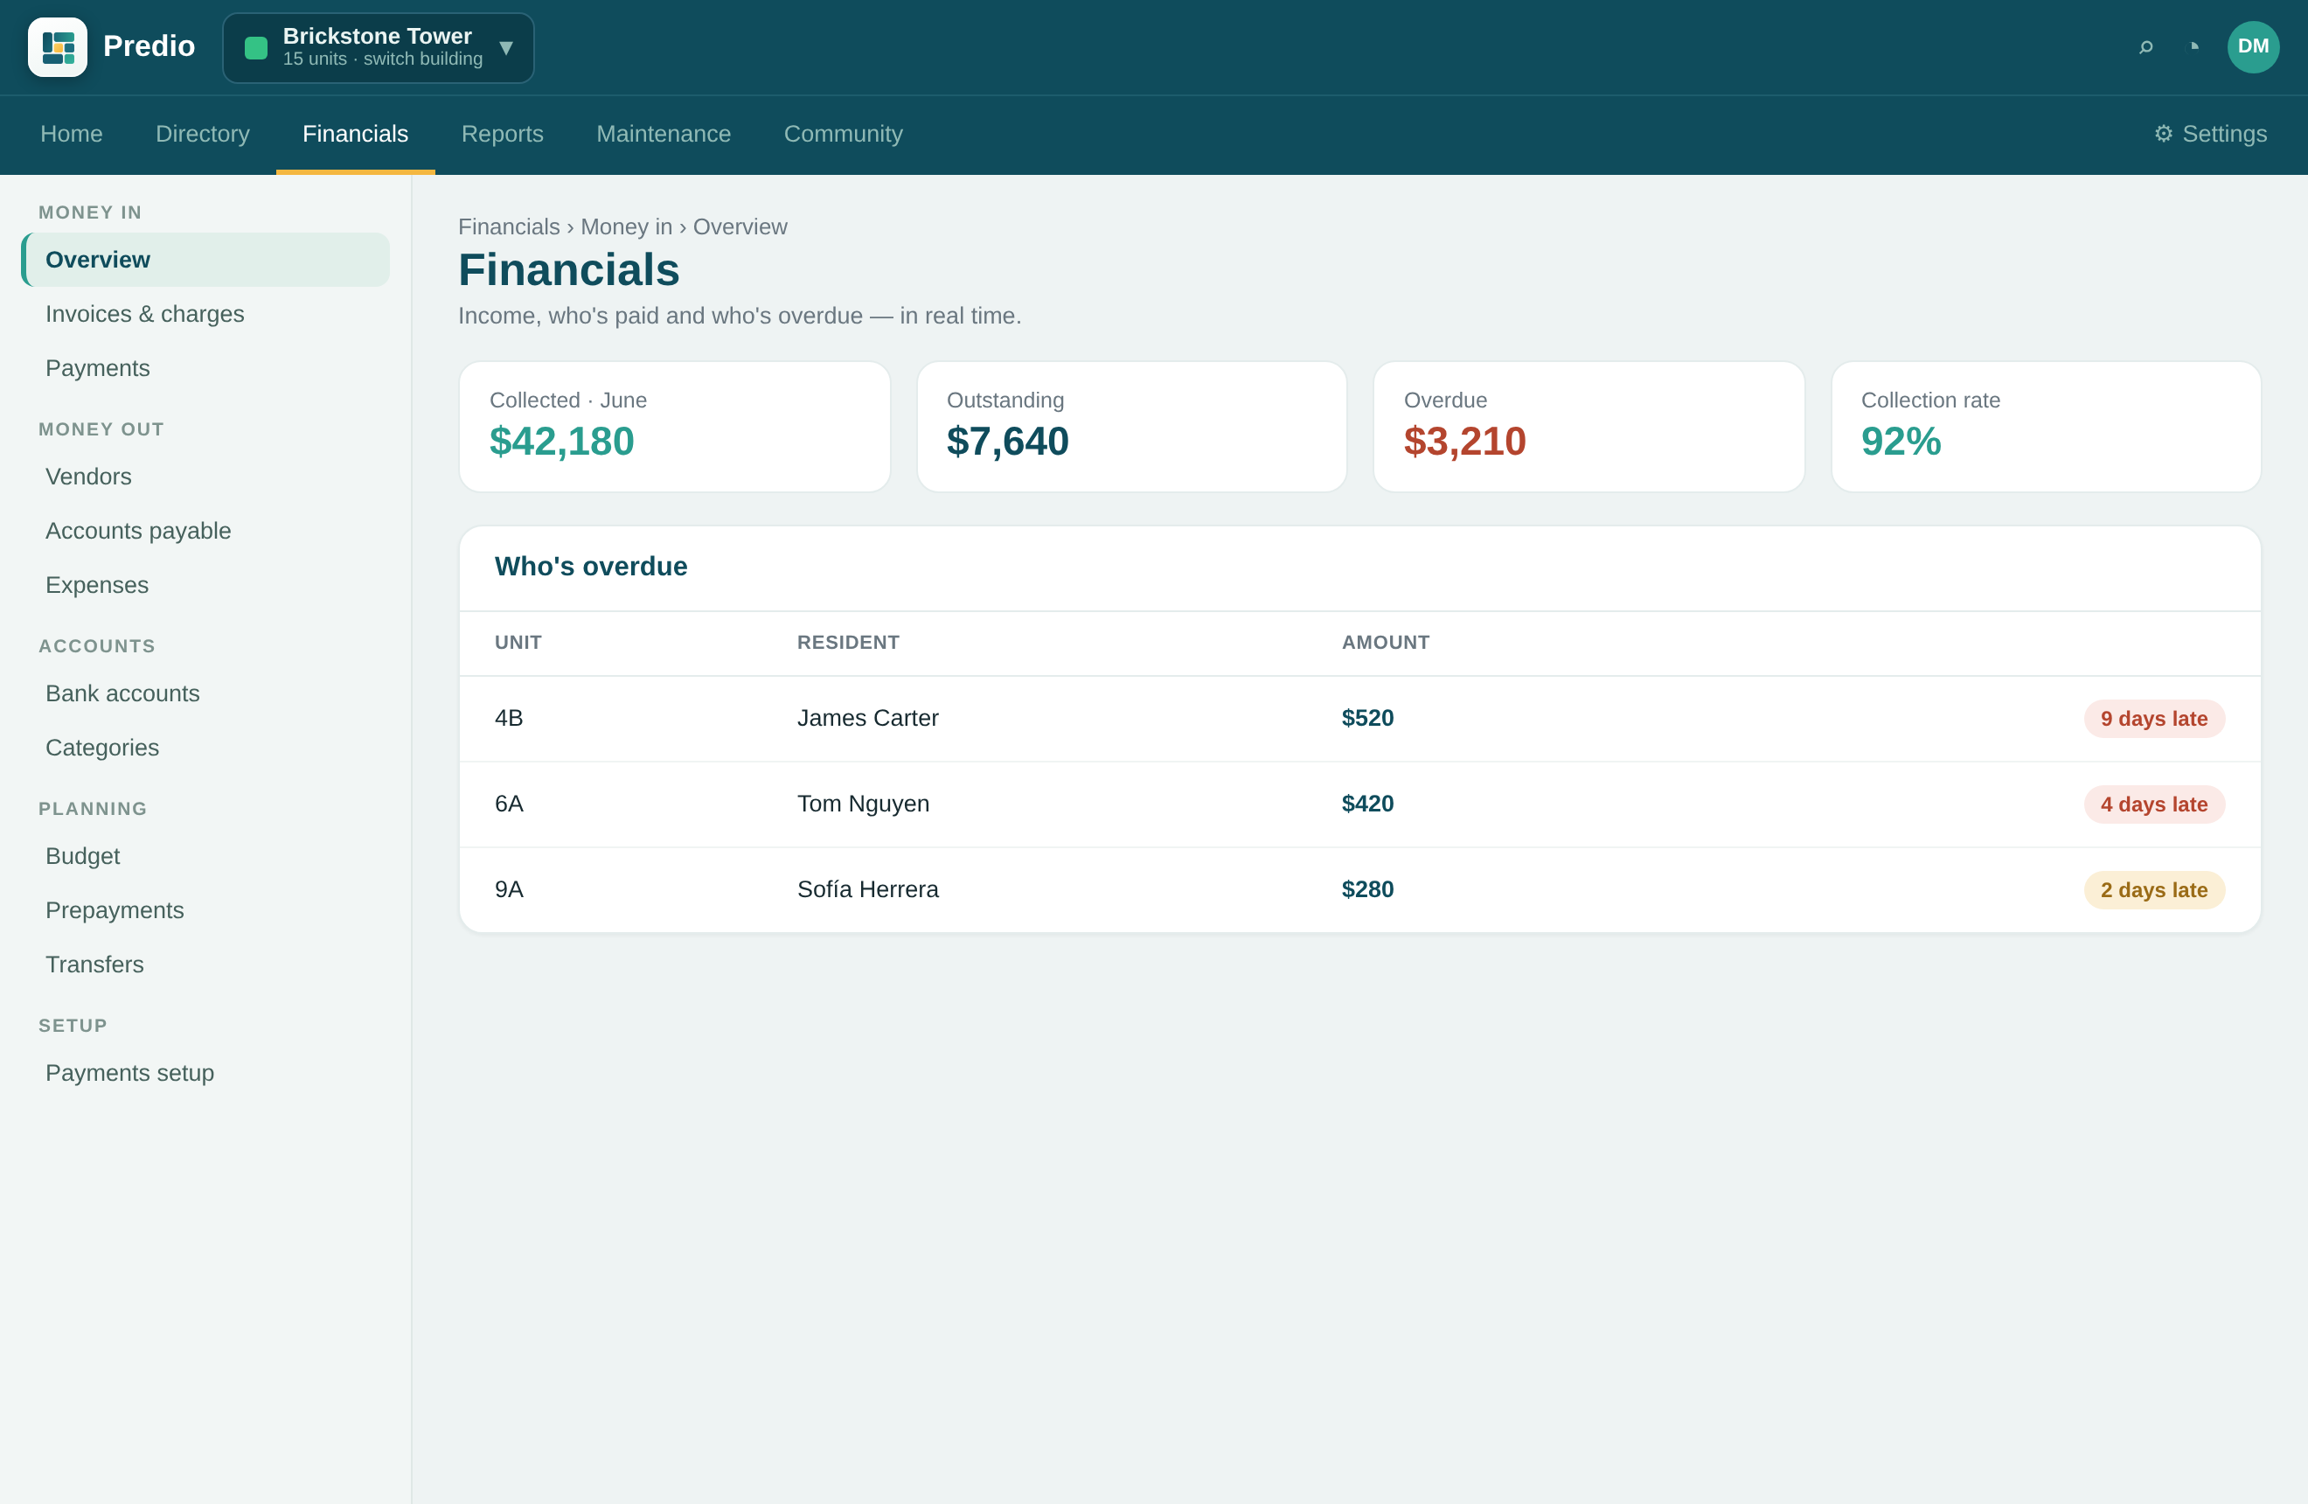Open the Outstanding $7,640 card
The width and height of the screenshot is (2308, 1504).
click(1131, 427)
